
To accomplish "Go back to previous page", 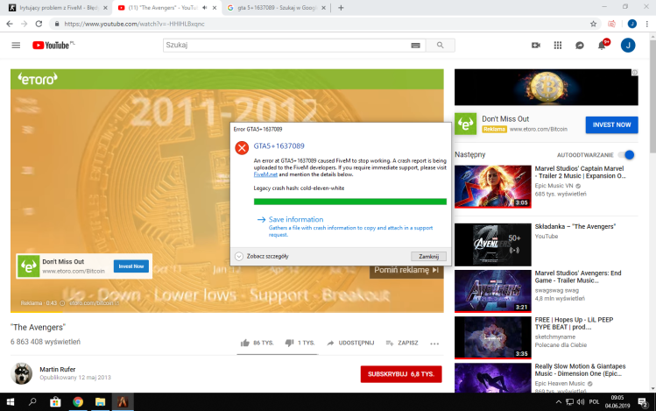I will coord(10,24).
